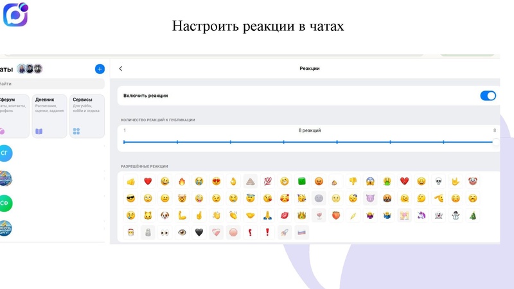This screenshot has height=289, width=514.
Task: Toggle the Santa Claus reaction
Action: coord(131,232)
